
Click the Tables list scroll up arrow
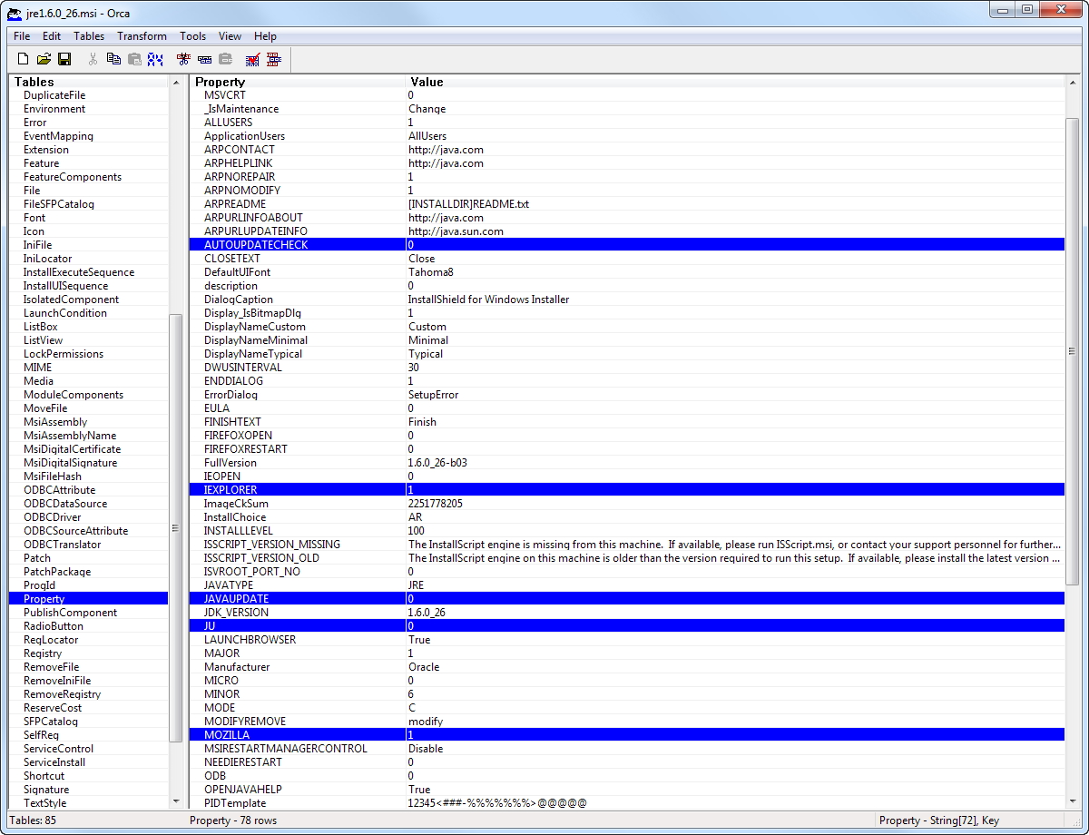(x=176, y=83)
